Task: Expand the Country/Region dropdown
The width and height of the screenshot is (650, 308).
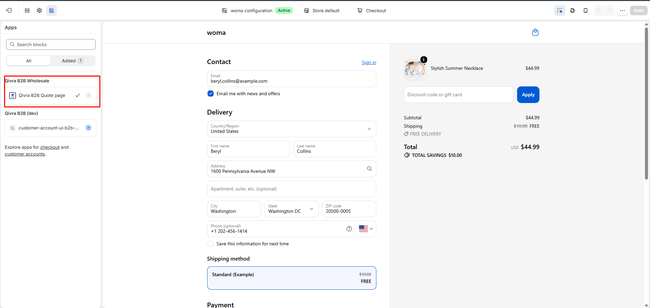Action: click(292, 129)
